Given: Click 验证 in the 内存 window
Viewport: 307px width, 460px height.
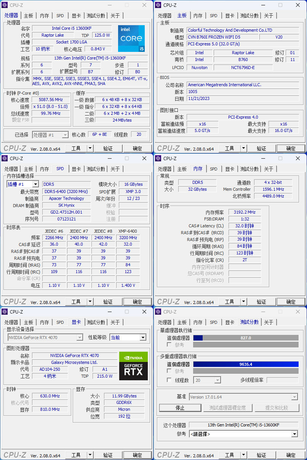Looking at the screenshot, I should 261,302.
